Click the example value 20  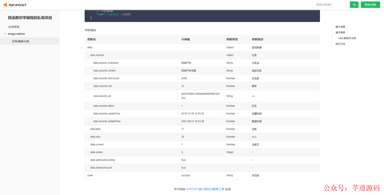coord(183,137)
